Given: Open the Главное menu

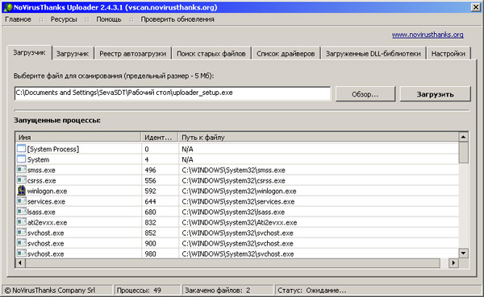Looking at the screenshot, I should tap(18, 19).
